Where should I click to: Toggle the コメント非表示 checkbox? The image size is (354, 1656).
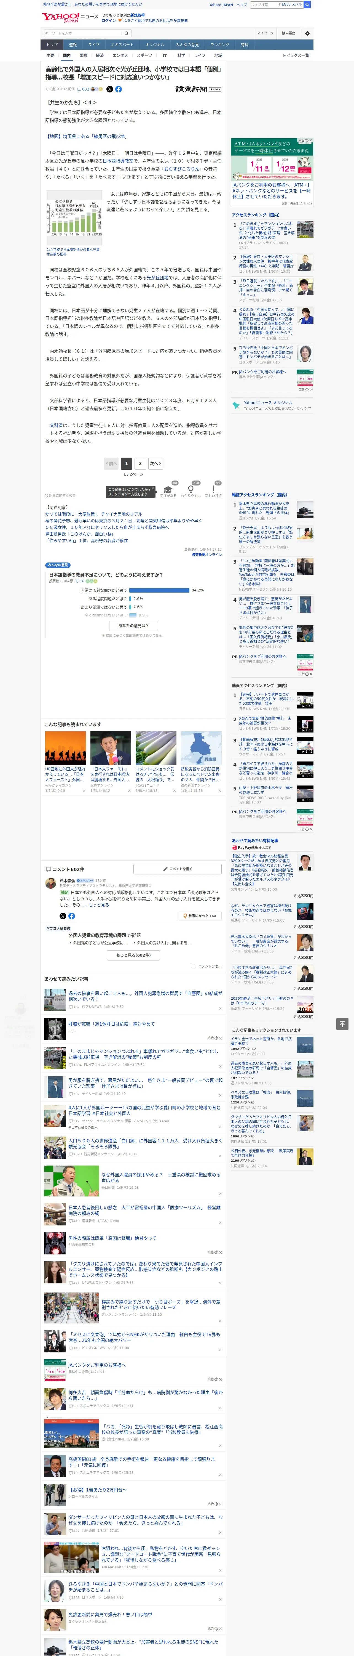click(x=193, y=966)
